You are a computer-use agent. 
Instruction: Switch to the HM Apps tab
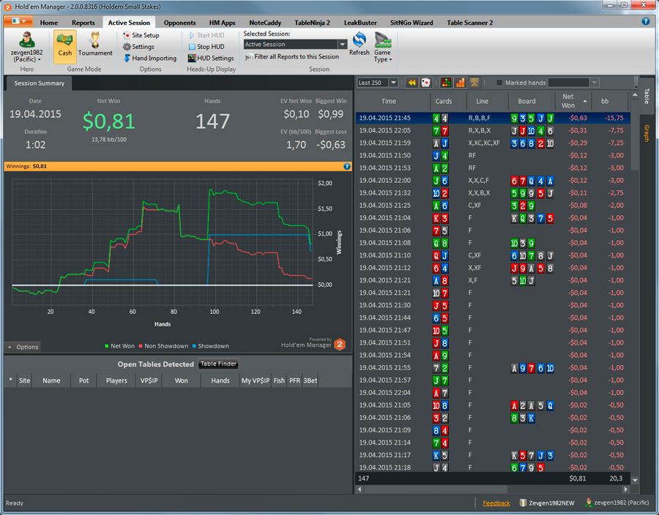click(x=223, y=23)
